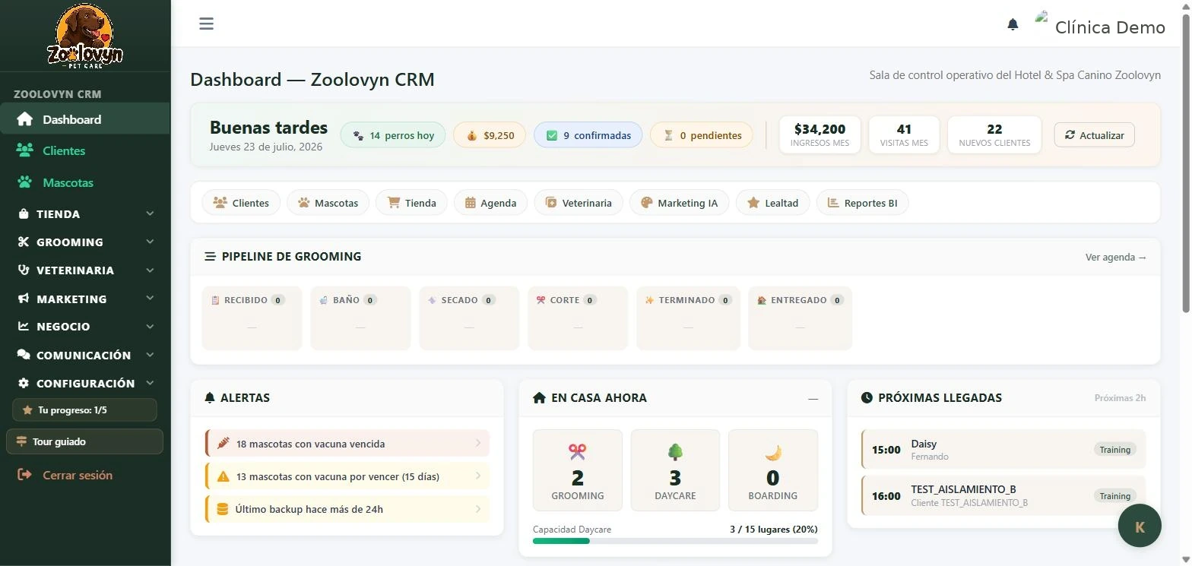The image size is (1192, 566).
Task: Click the page vertical scrollbar
Action: (1186, 162)
